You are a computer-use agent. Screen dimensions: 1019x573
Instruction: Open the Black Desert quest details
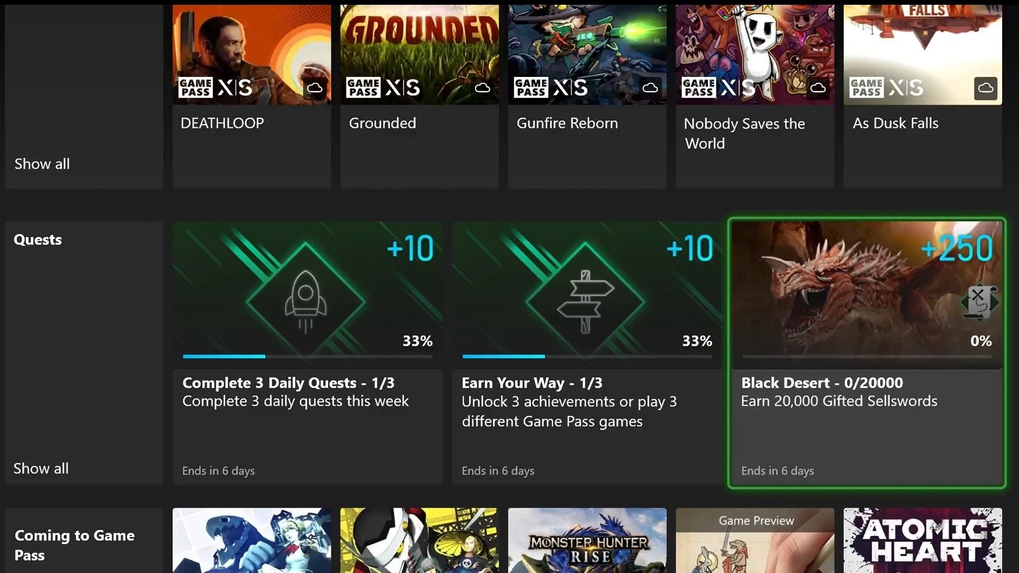(867, 353)
